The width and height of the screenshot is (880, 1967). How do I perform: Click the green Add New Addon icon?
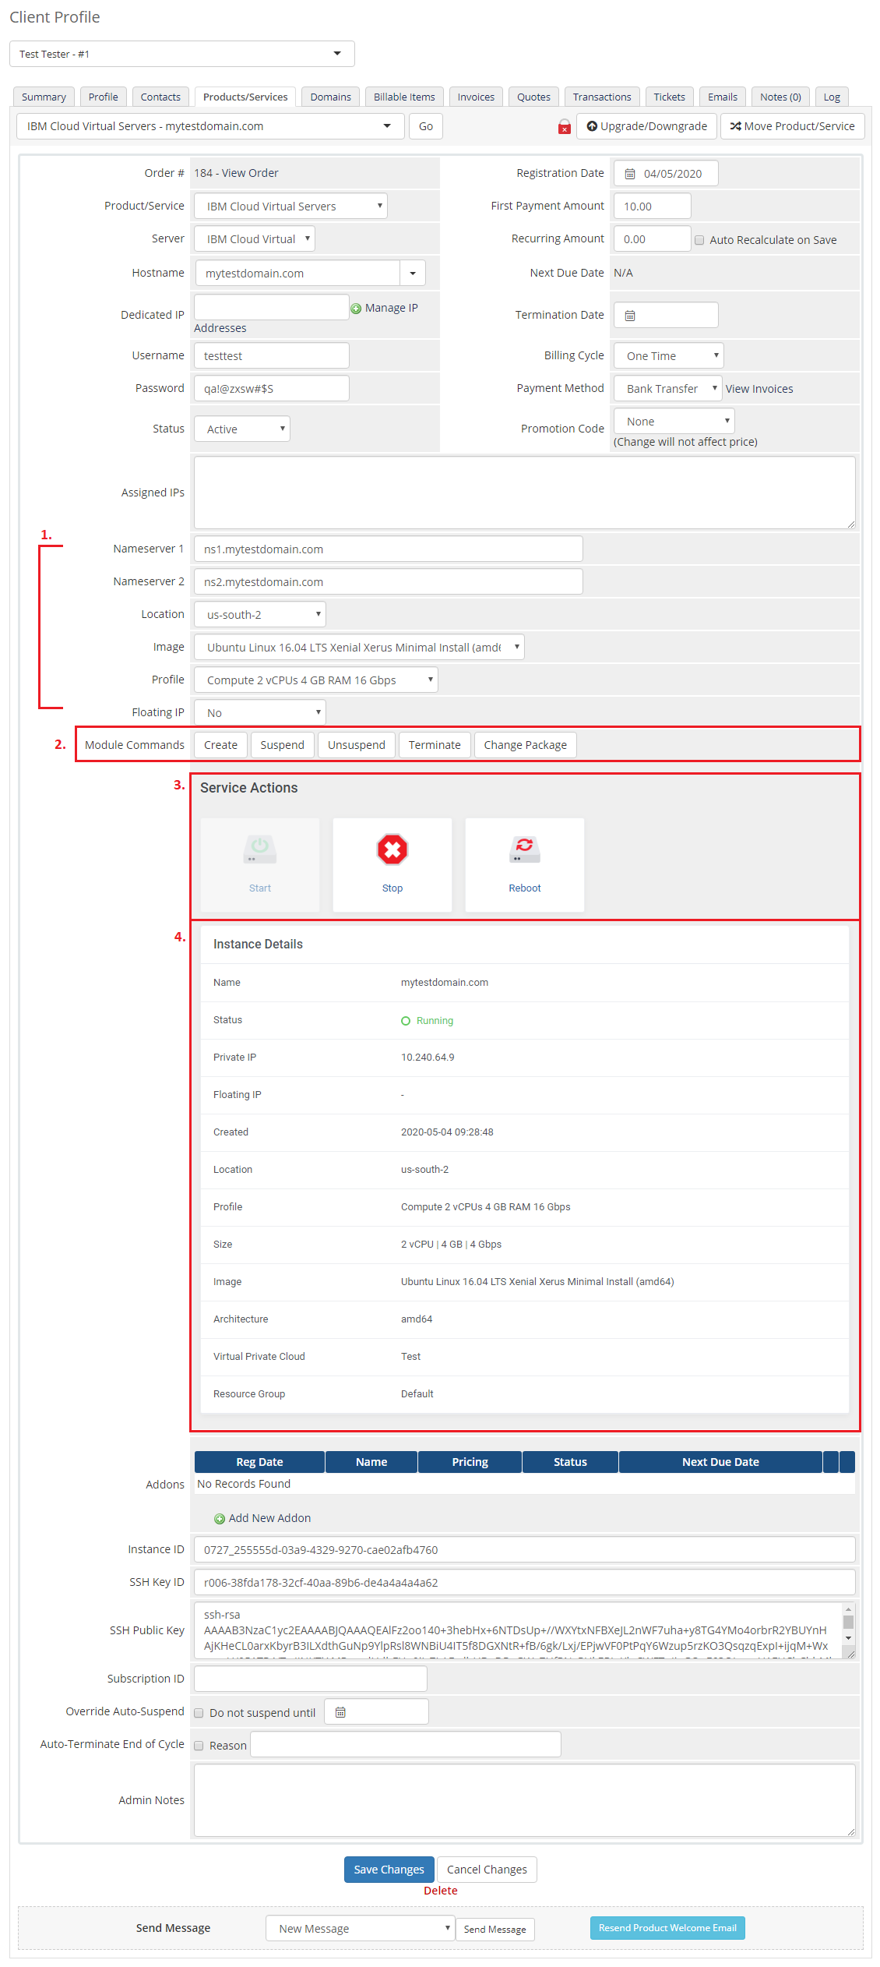(220, 1519)
